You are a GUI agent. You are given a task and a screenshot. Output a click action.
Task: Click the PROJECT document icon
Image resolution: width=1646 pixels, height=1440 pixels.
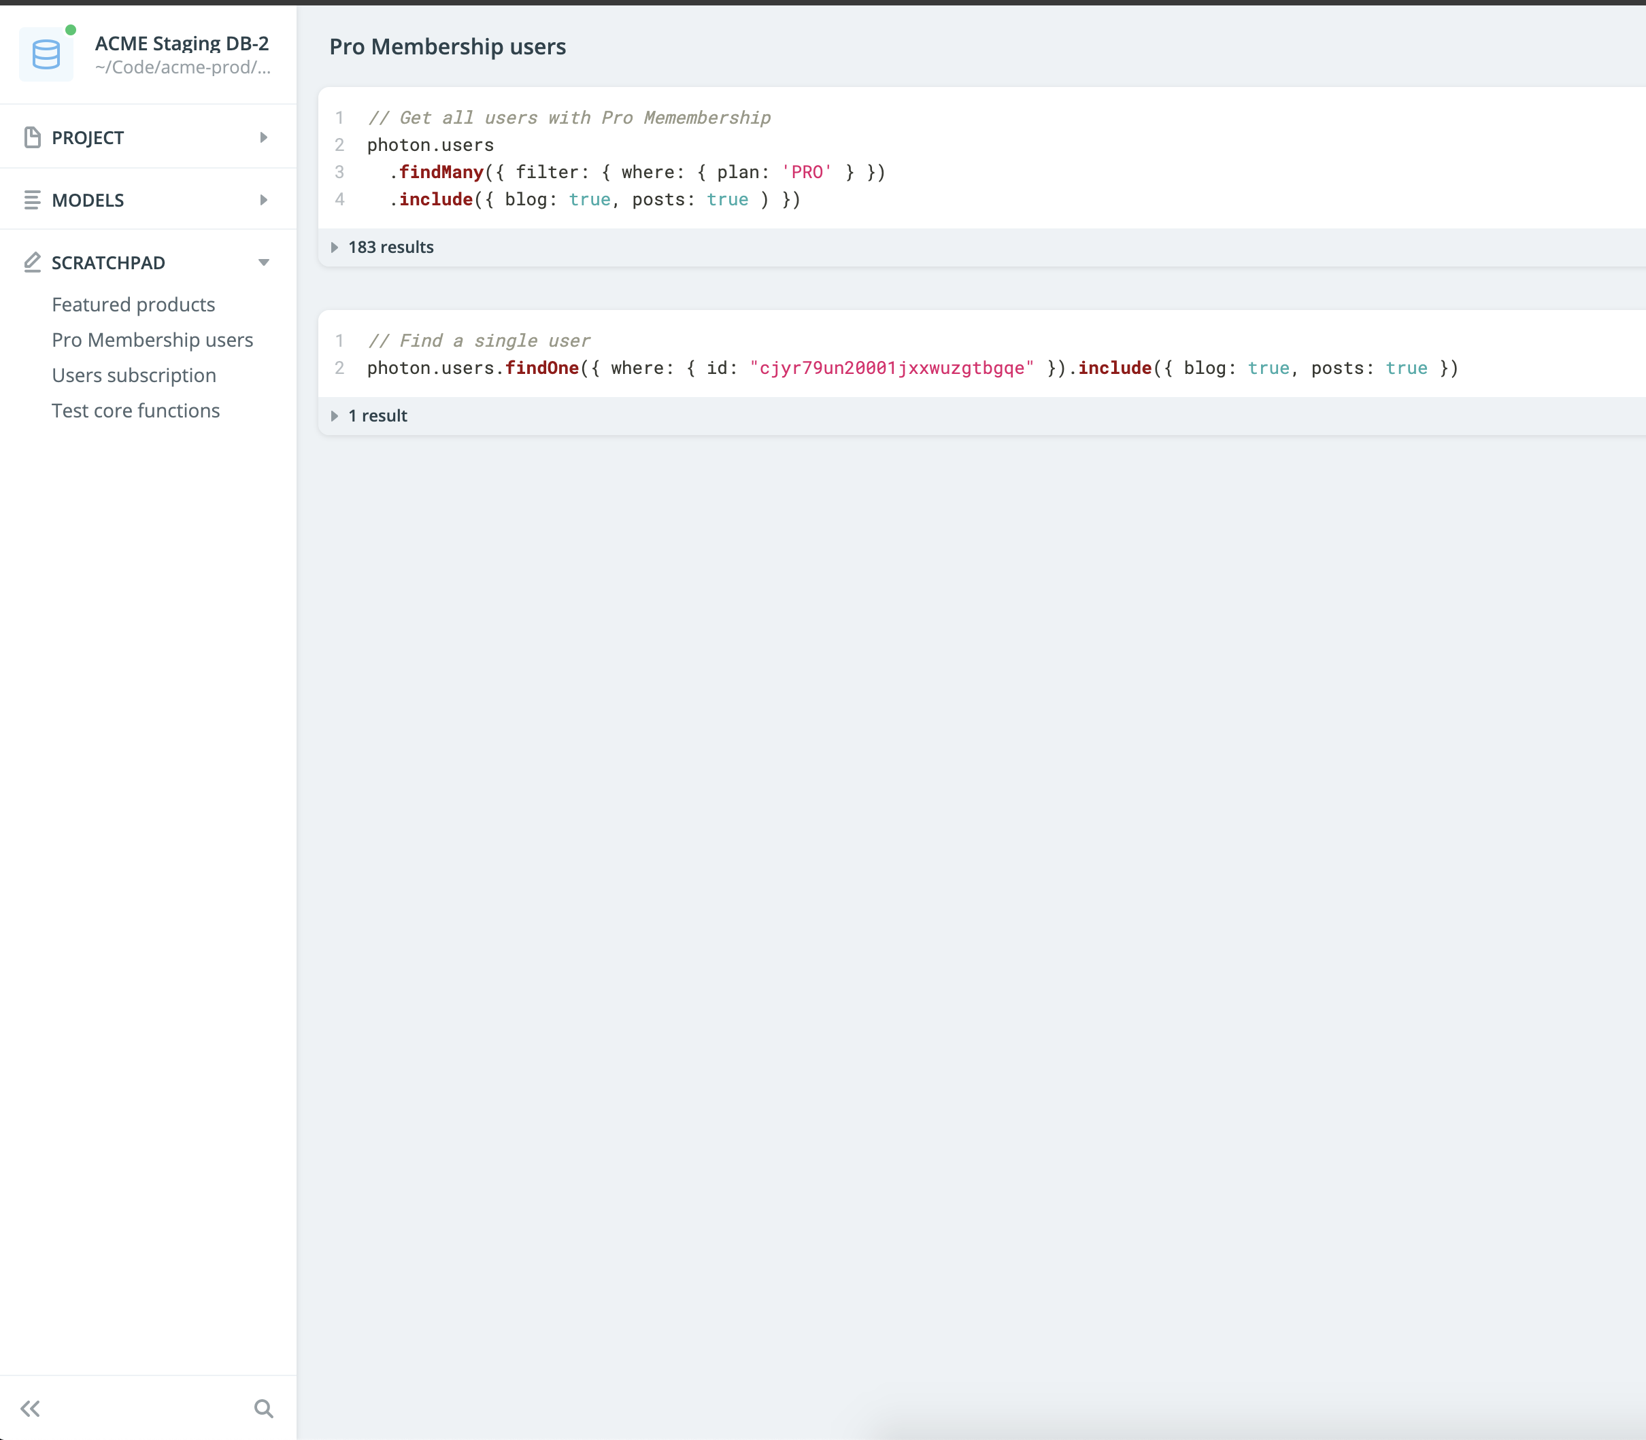tap(32, 137)
